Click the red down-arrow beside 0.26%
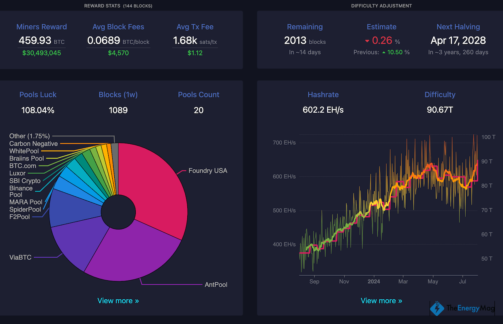The image size is (503, 324). coord(367,40)
